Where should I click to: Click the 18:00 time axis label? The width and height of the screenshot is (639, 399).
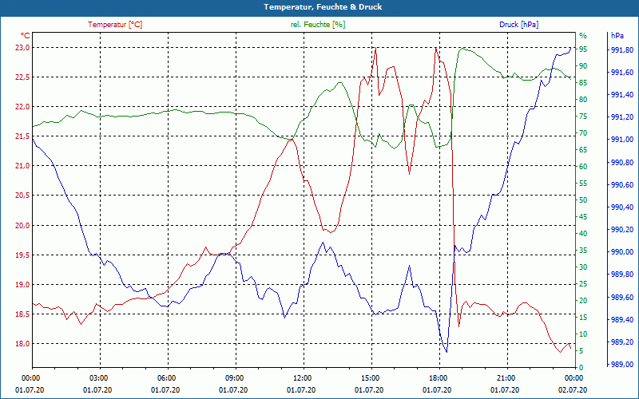coord(438,377)
